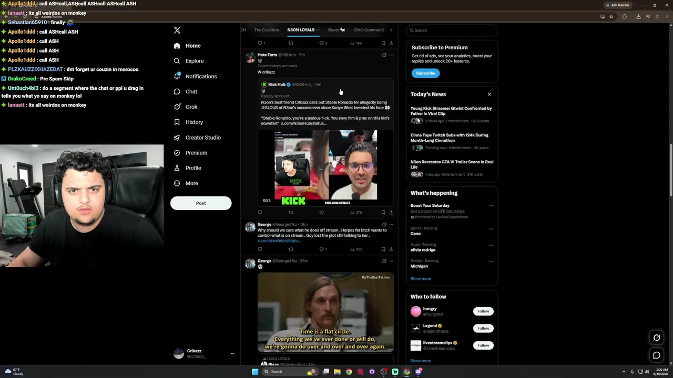View analytics showing 276 on Hate Farm post
Image resolution: width=673 pixels, height=378 pixels.
click(356, 213)
